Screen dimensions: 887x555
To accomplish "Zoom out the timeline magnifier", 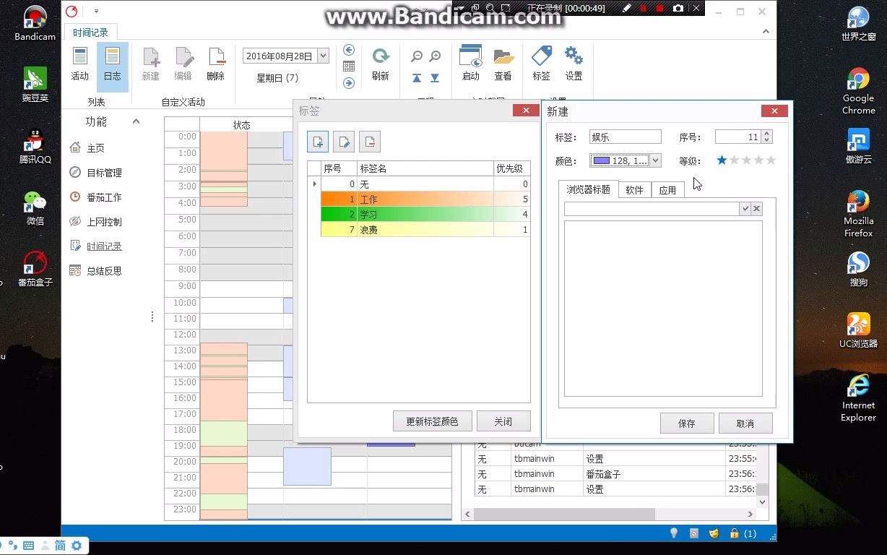I will [x=417, y=56].
